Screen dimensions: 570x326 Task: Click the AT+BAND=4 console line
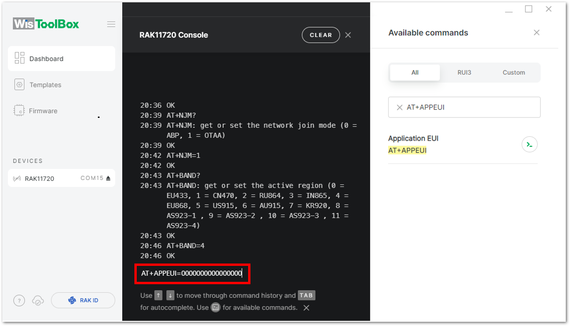tap(186, 246)
